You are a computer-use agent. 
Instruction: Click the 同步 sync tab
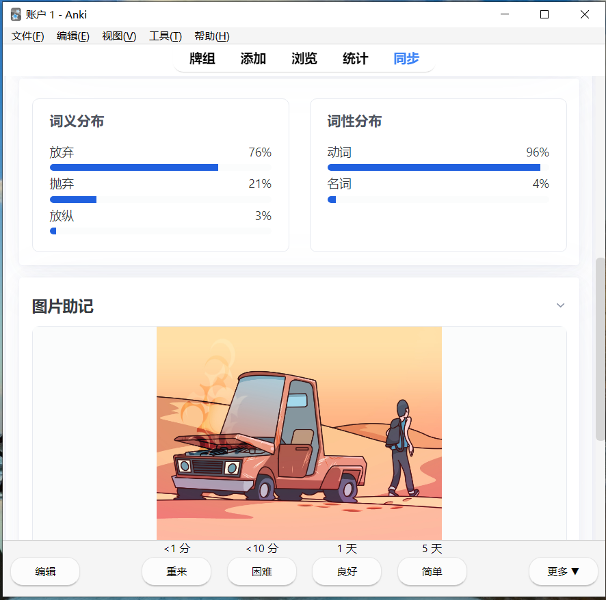point(406,59)
